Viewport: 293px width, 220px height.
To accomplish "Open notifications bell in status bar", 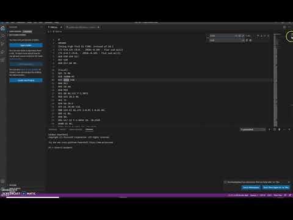I will [x=290, y=195].
